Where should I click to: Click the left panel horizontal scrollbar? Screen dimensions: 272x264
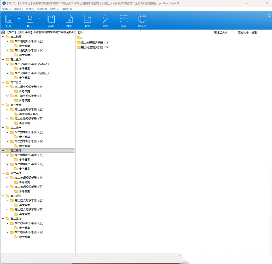coord(20,255)
